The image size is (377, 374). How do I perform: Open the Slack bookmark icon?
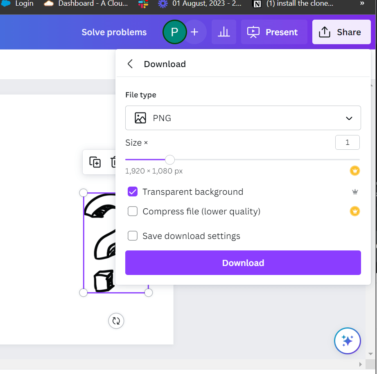(x=143, y=4)
